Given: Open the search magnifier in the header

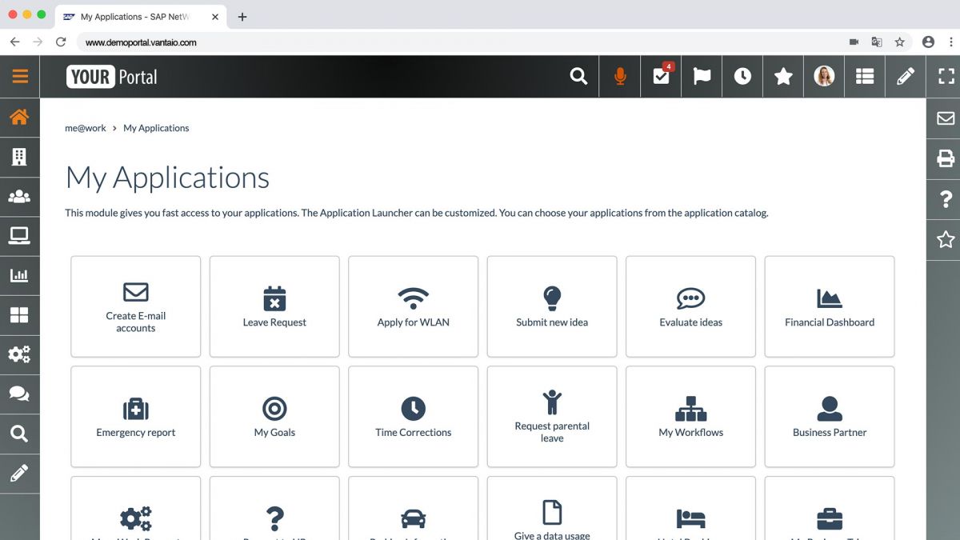Looking at the screenshot, I should point(578,76).
